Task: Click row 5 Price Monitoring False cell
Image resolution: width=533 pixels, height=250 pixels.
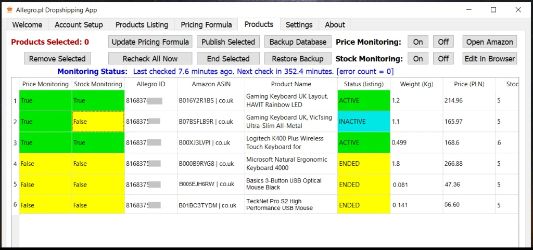Action: click(x=46, y=185)
